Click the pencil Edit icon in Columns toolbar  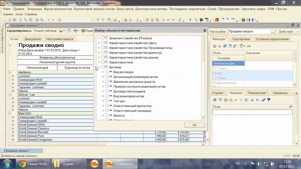(x=236, y=100)
